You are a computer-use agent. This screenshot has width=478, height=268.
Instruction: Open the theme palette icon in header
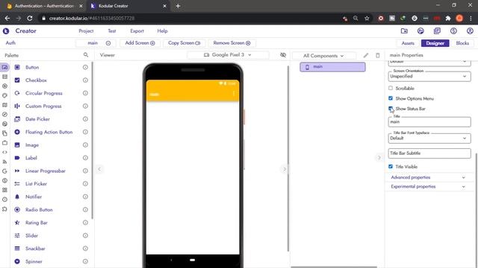(x=420, y=31)
